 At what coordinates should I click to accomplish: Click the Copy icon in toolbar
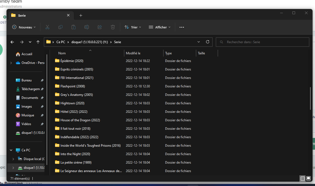60,27
